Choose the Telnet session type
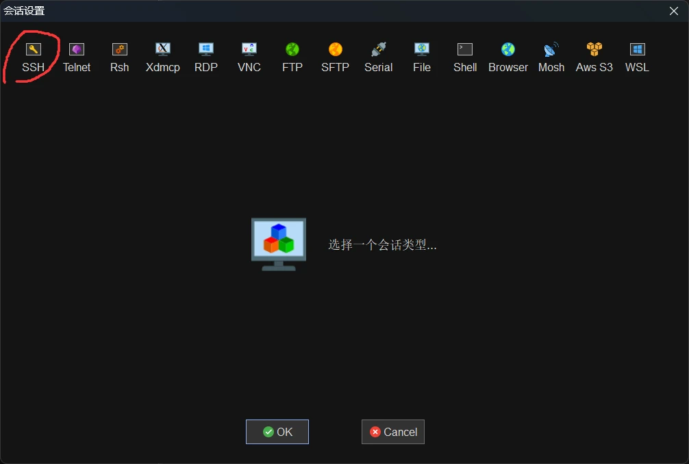The image size is (689, 464). coord(77,57)
